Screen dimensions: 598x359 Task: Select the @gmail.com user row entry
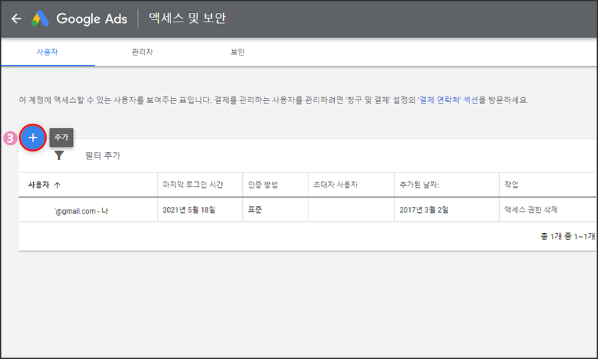(x=81, y=210)
